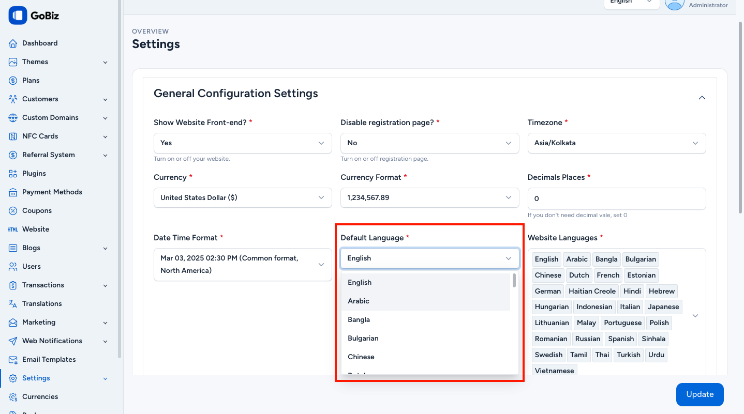Click the Translations icon in sidebar
Screen dimensions: 744x414
pyautogui.click(x=13, y=304)
